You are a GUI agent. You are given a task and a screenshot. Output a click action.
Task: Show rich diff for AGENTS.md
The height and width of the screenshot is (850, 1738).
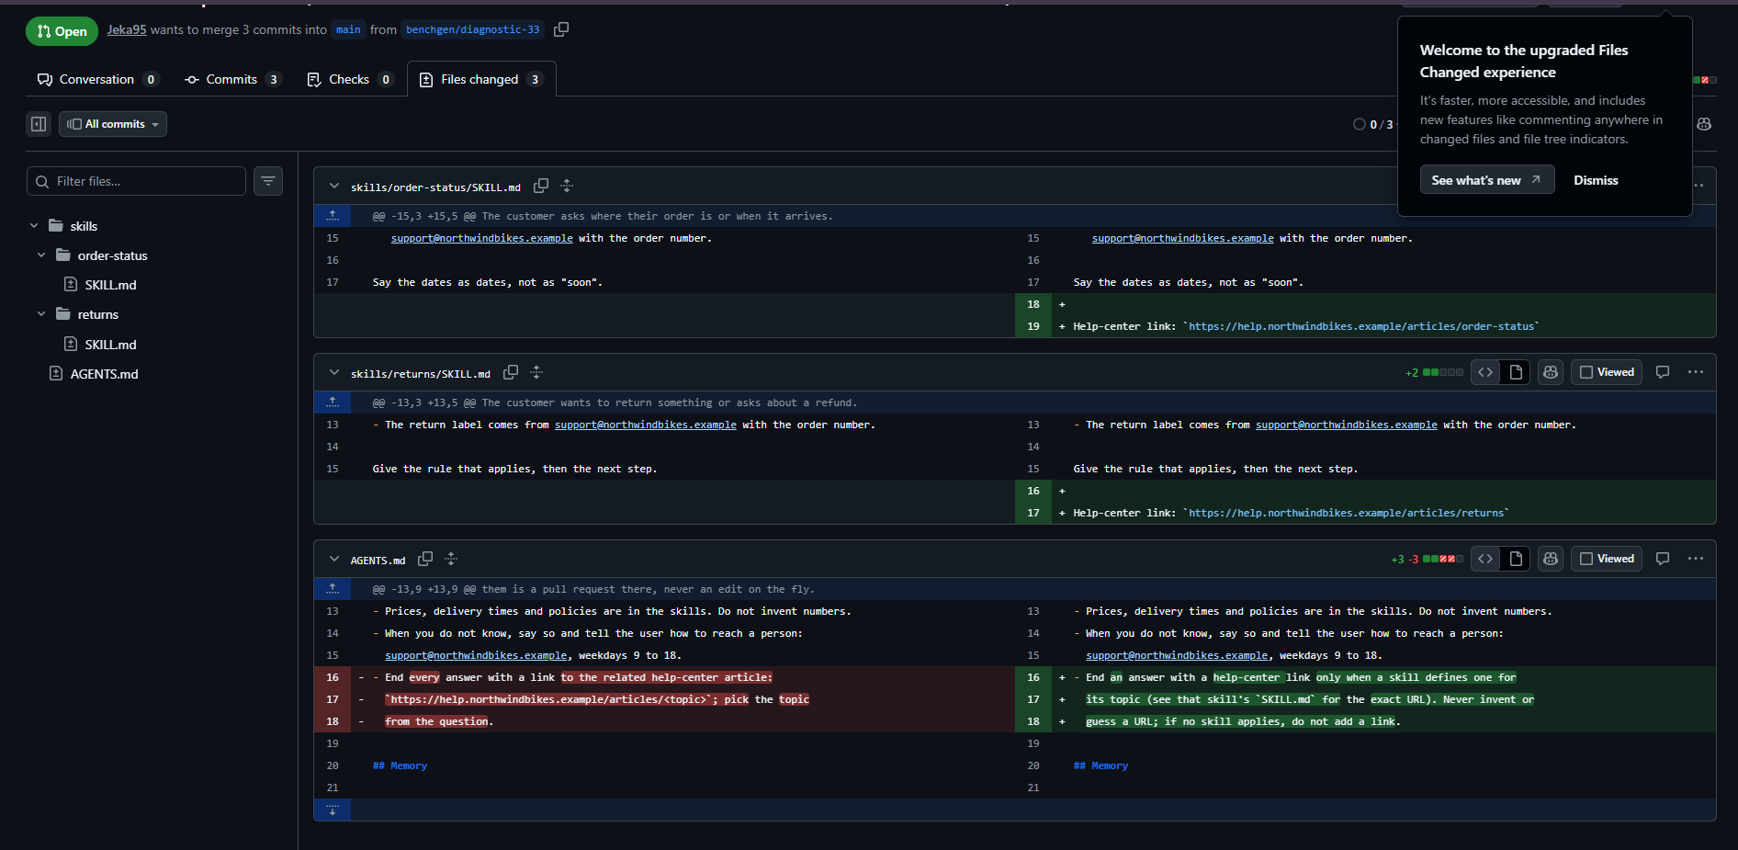[x=1516, y=559]
